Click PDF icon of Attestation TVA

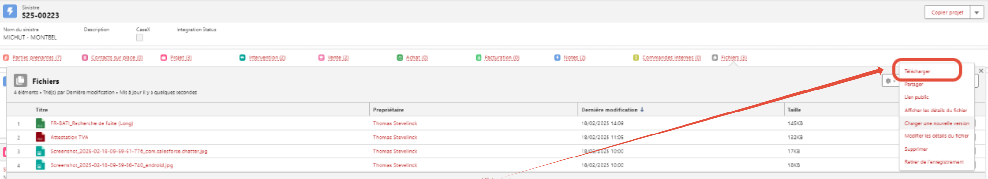click(40, 137)
